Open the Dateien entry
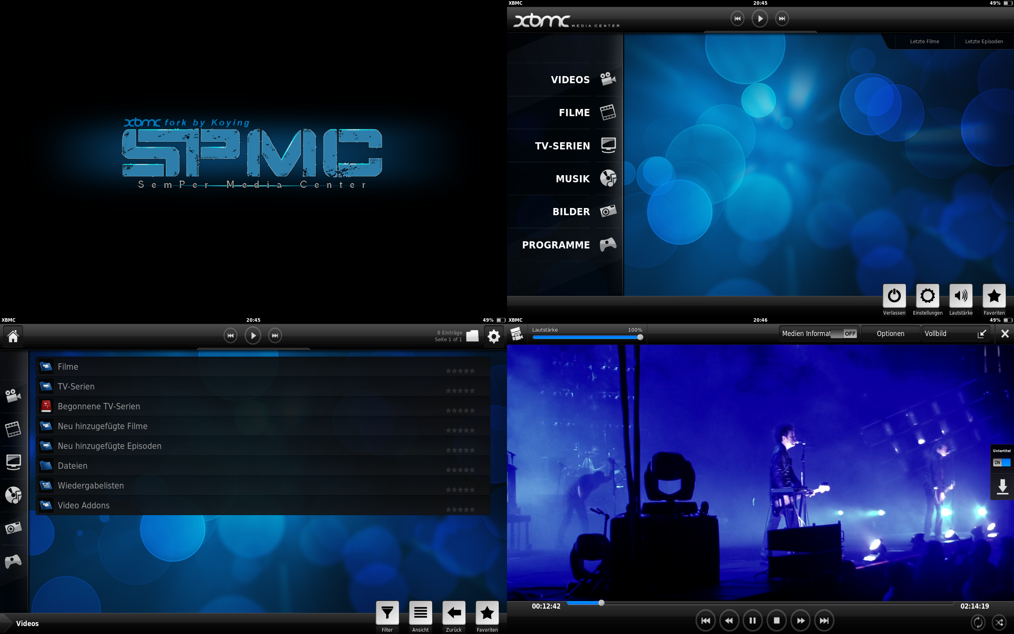Screen dimensions: 1014x634 pyautogui.click(x=263, y=466)
